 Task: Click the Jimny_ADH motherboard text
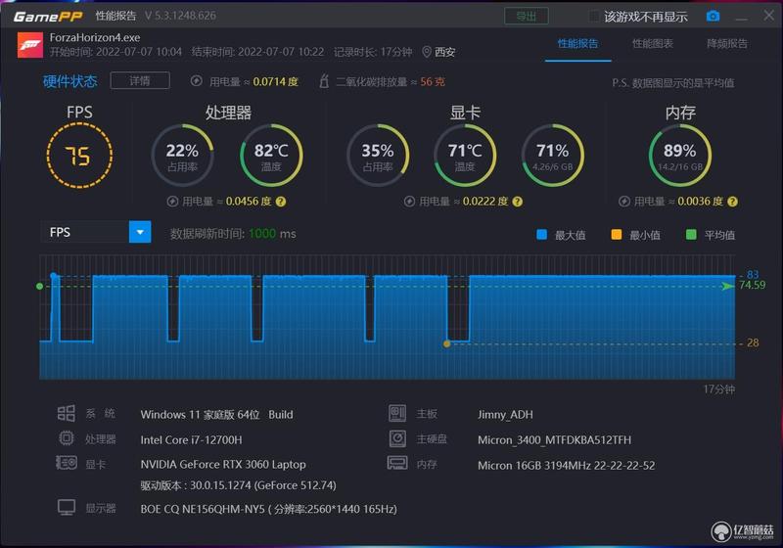click(505, 415)
